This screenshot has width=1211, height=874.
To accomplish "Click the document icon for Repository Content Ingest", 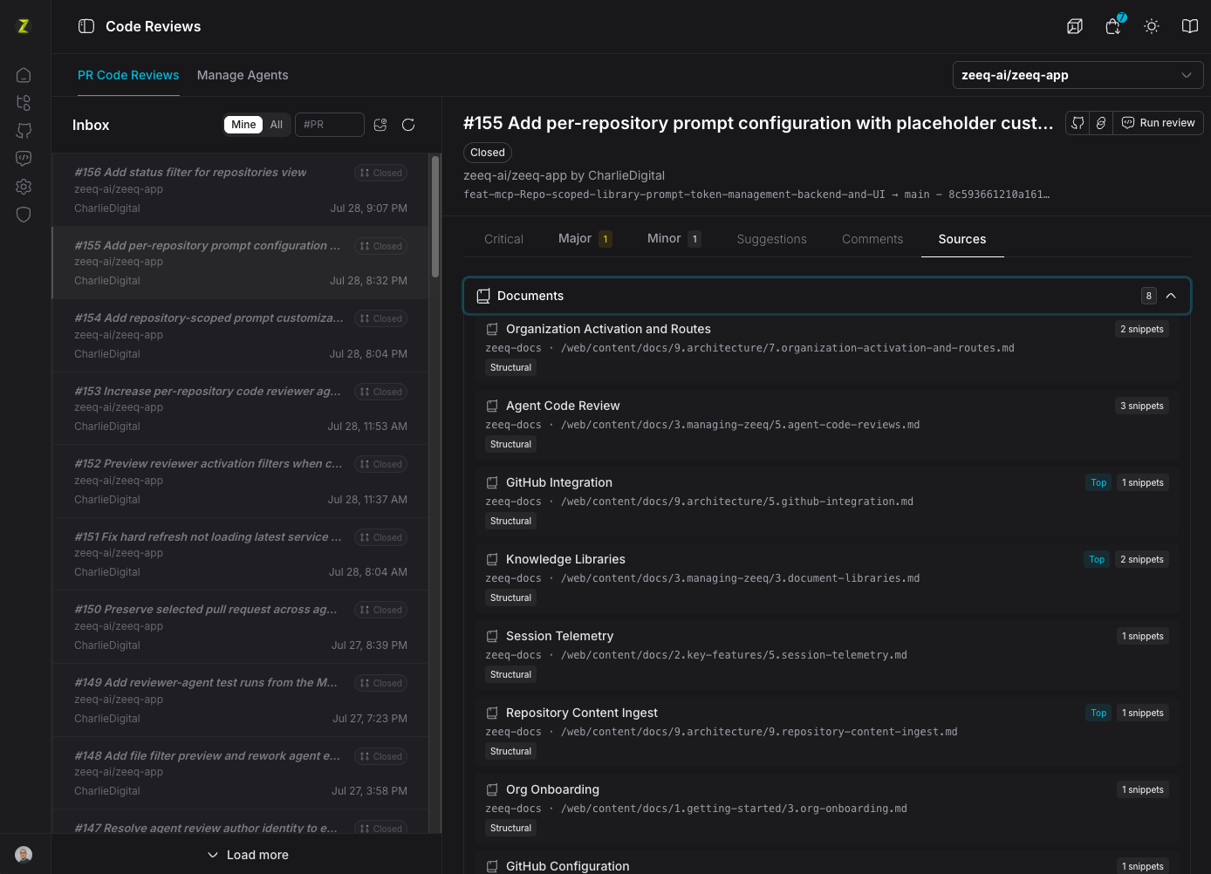I will tap(492, 714).
